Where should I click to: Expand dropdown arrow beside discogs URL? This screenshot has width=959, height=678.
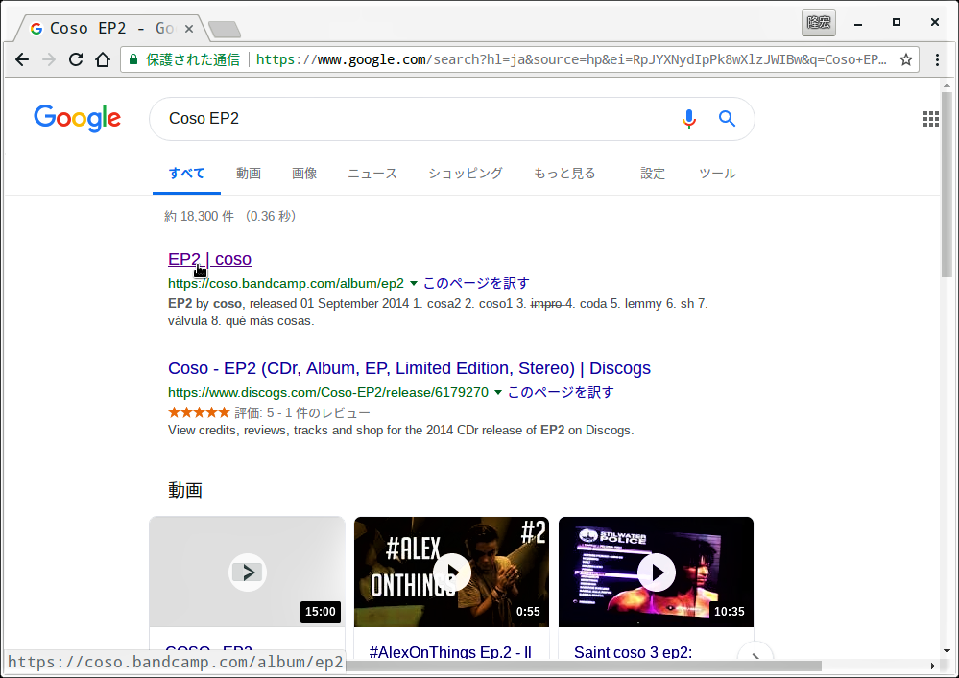[498, 393]
